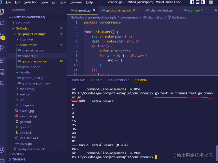Image resolution: width=218 pixels, height=163 pixels.
Task: Open the go.mod file
Action: click(x=25, y=122)
